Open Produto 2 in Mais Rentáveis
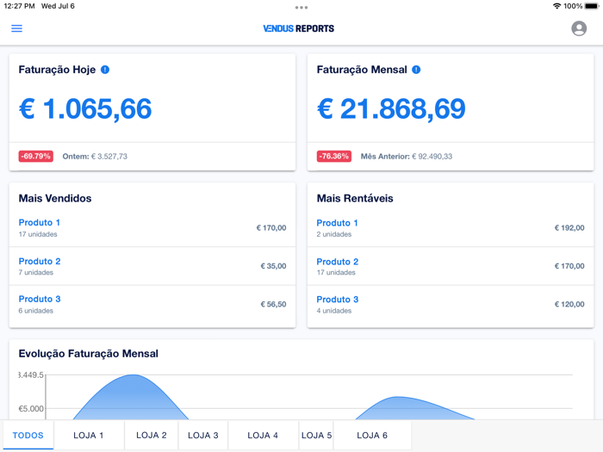The width and height of the screenshot is (603, 452). tap(338, 262)
